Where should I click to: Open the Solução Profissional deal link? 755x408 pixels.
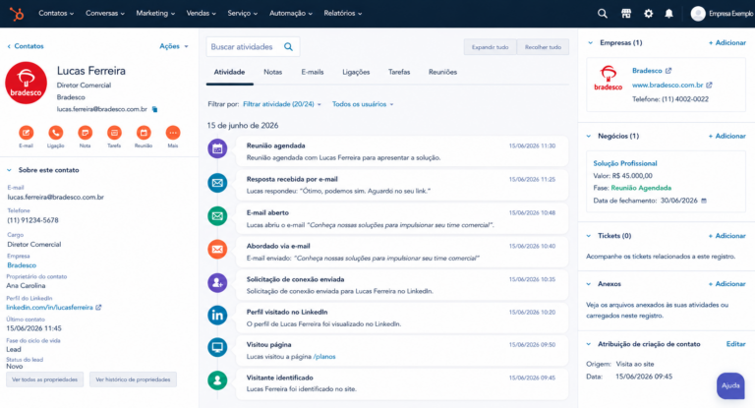coord(624,163)
